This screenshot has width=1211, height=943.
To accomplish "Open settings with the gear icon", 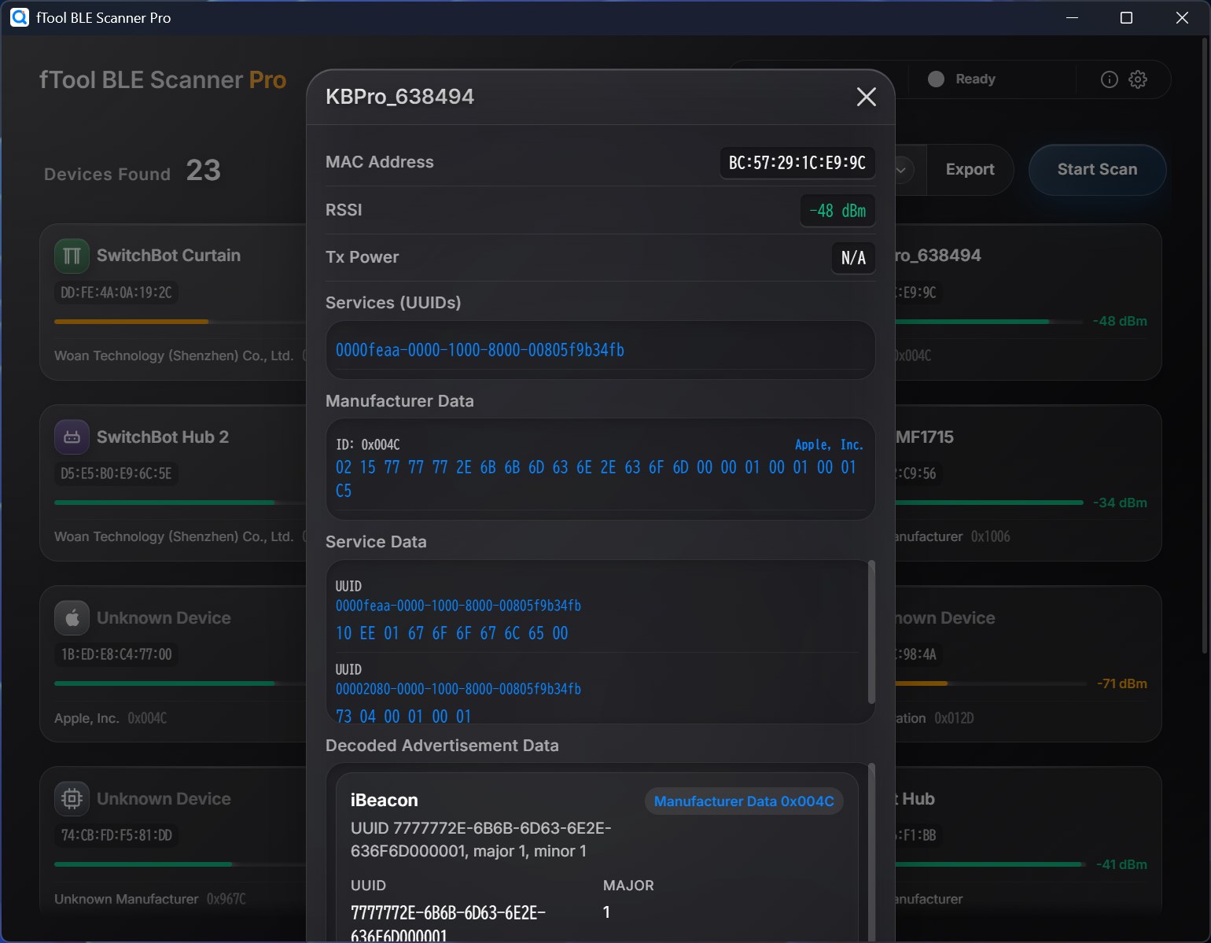I will (x=1138, y=79).
